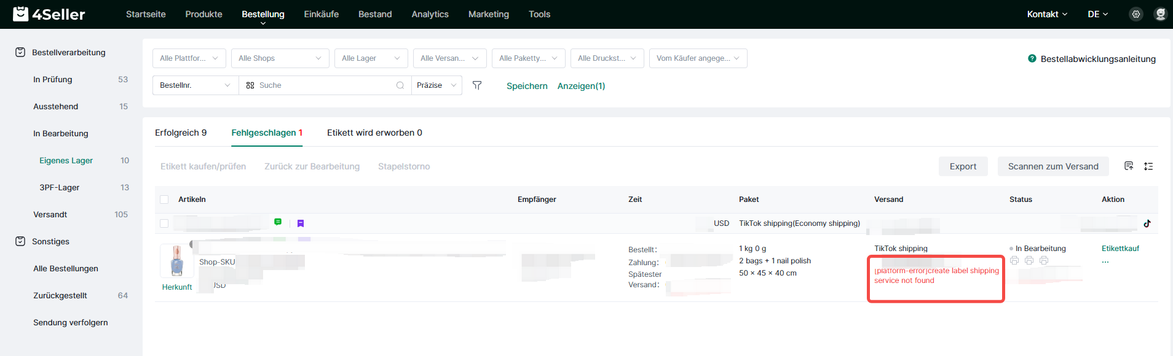This screenshot has width=1173, height=356.
Task: Click the export list icon beside Scannen zum Versand
Action: coord(1129,166)
